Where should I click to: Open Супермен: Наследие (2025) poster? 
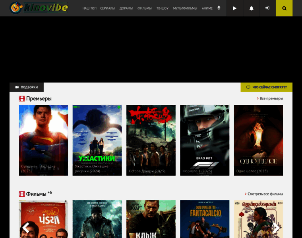43,140
